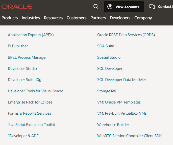Image resolution: width=173 pixels, height=145 pixels.
Task: Select the Partners navigation item
Action: 98,18
